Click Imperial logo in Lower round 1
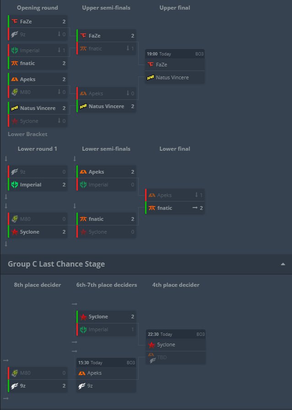This screenshot has width=292, height=410. (15, 185)
